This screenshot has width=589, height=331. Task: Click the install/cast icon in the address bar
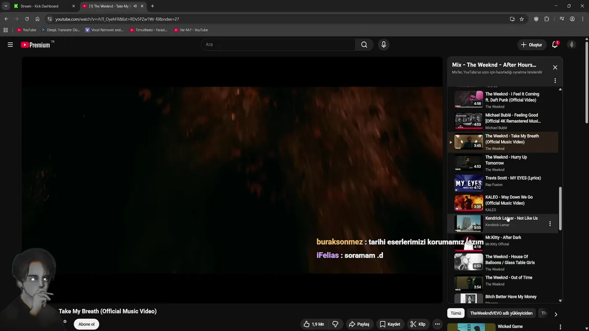click(512, 19)
